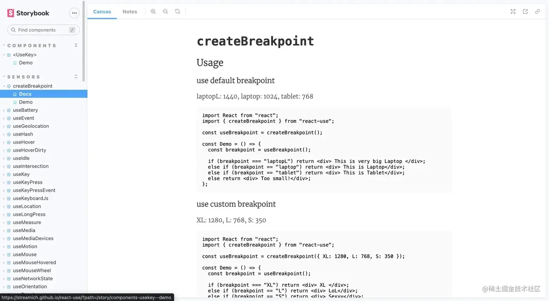Viewport: 549px width, 301px height.
Task: Select the Canvas tab
Action: (x=102, y=11)
